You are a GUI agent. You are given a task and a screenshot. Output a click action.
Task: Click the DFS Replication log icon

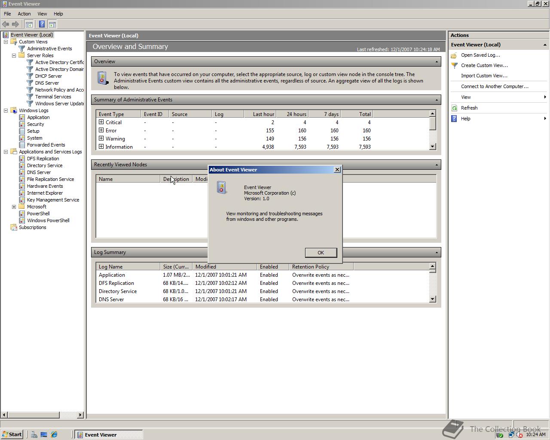point(22,159)
